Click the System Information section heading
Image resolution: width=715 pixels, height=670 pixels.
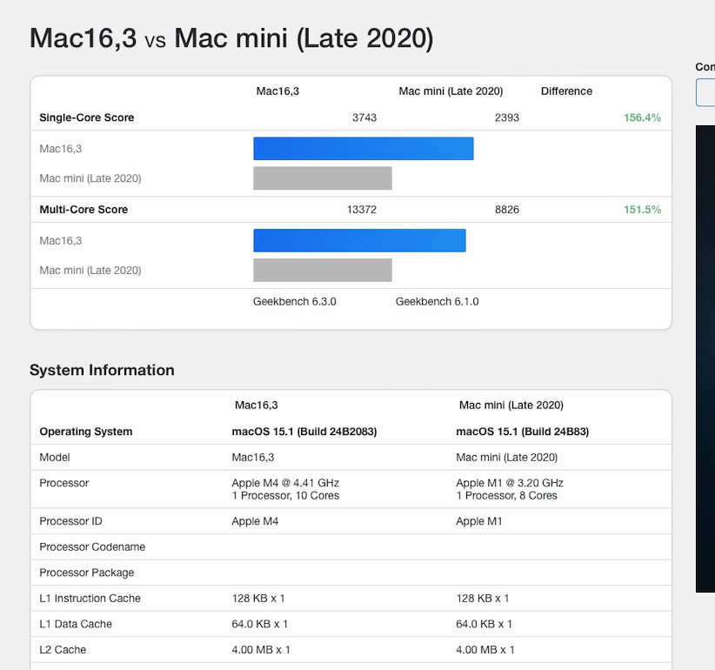102,370
